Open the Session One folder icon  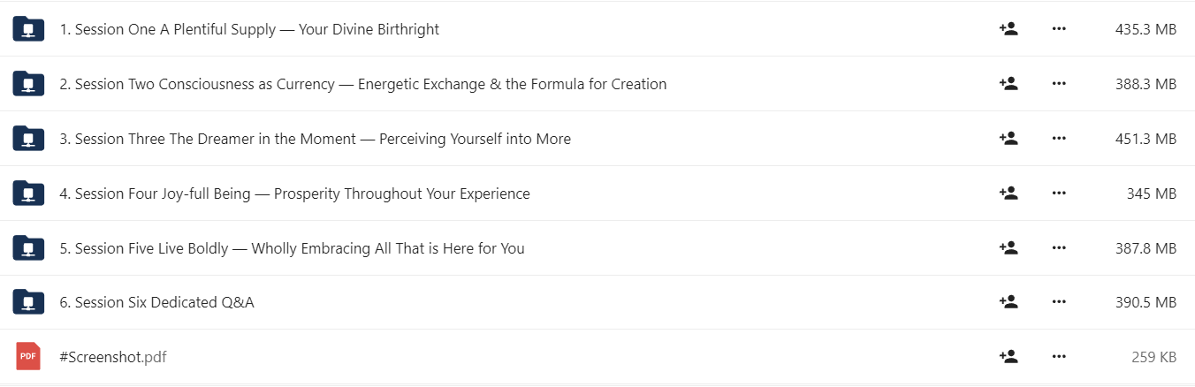coord(28,29)
